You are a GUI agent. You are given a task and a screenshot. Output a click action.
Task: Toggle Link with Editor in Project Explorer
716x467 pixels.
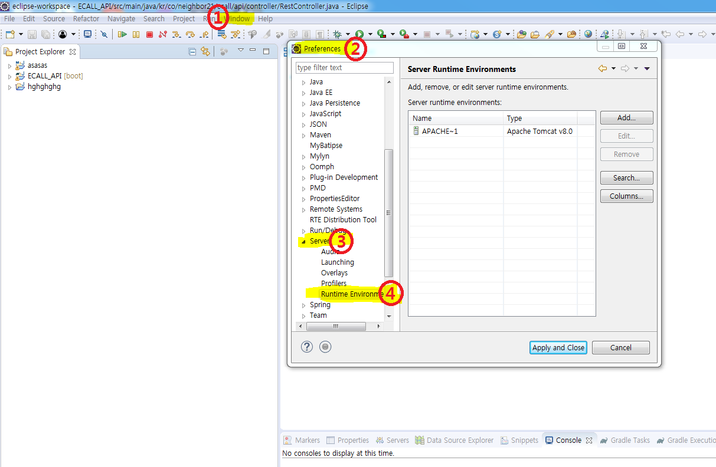[205, 51]
